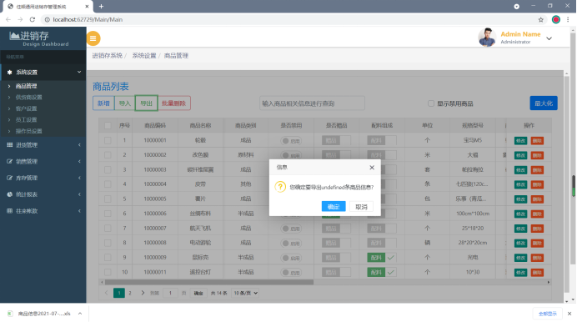This screenshot has height=322, width=577.
Task: Close the 信息 dialog with X
Action: click(372, 168)
